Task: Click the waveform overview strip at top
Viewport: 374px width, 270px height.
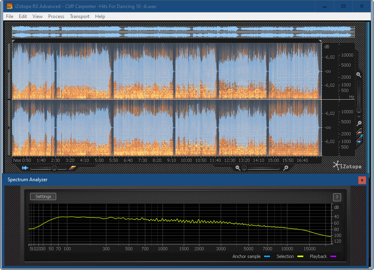Action: [x=183, y=32]
